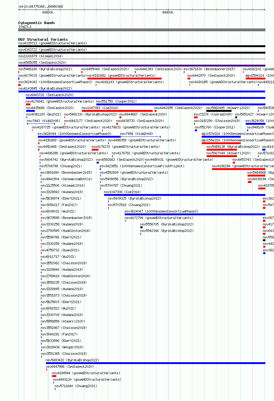This screenshot has height=401, width=274.
Task: Click nsv7454 (Kidd2008) label
Action: click(x=137, y=134)
